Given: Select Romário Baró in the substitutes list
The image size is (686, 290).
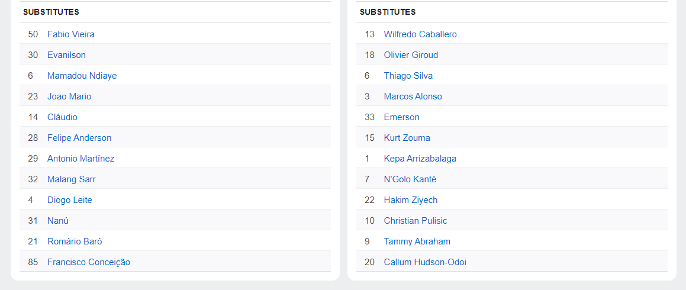Looking at the screenshot, I should [x=75, y=241].
